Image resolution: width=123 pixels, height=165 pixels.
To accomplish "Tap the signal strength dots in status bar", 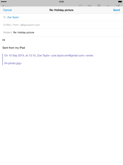I will (x=4, y=2).
